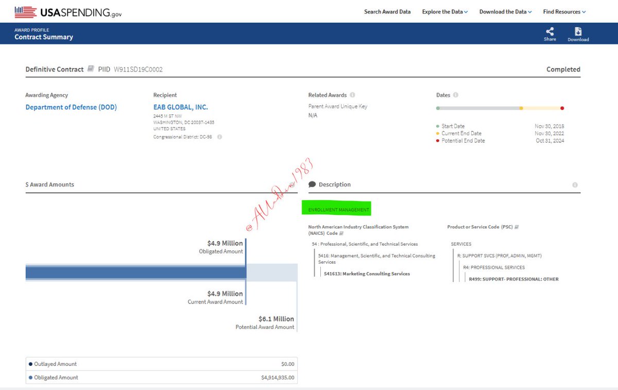Click Nov 30, 2022 current end date

549,133
